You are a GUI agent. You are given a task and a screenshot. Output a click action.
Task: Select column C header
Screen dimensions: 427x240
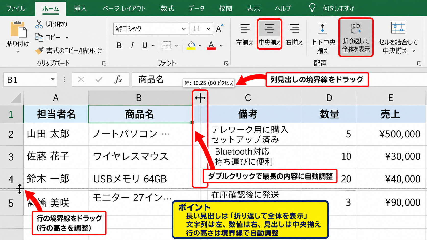coord(248,98)
